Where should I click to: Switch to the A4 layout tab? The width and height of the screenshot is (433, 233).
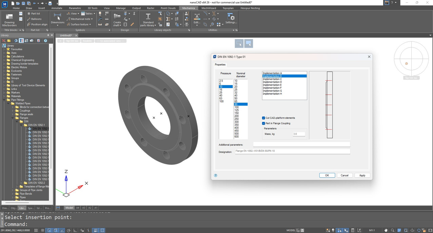78,208
